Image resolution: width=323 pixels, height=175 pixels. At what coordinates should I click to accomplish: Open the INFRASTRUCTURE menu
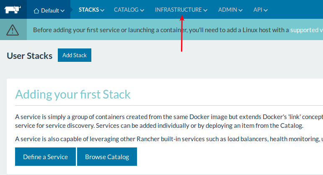(x=181, y=10)
